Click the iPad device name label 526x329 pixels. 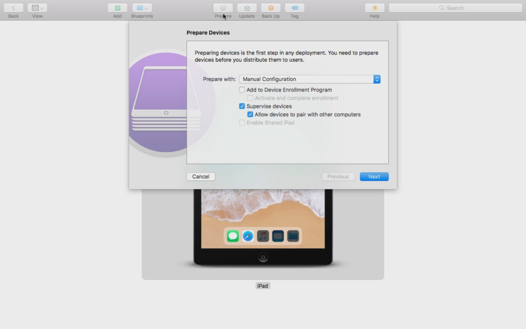point(262,286)
